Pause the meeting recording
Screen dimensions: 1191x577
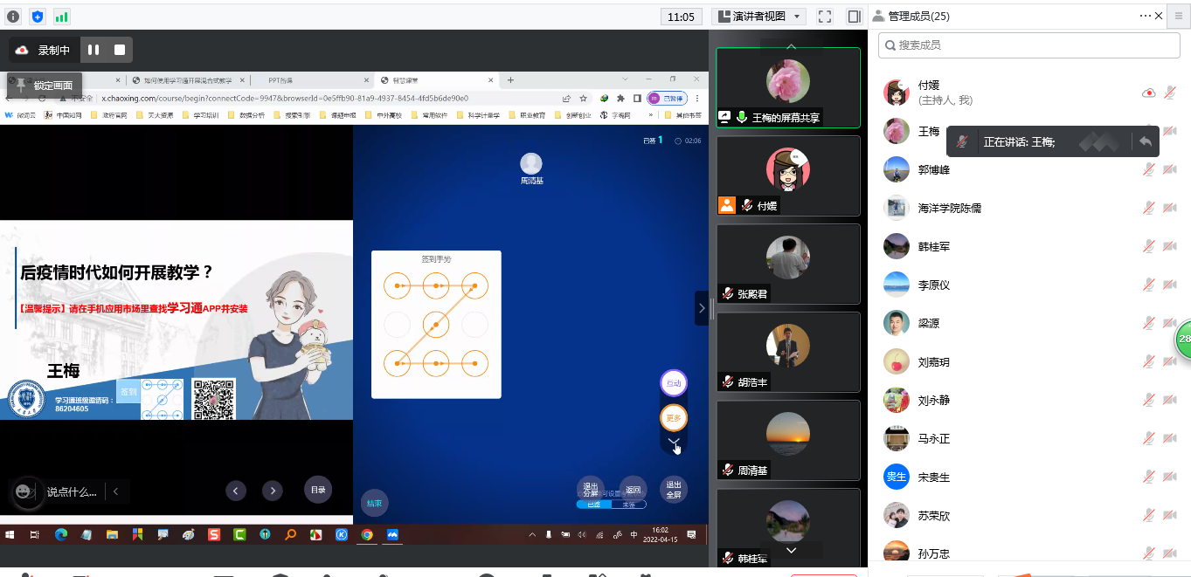tap(93, 51)
